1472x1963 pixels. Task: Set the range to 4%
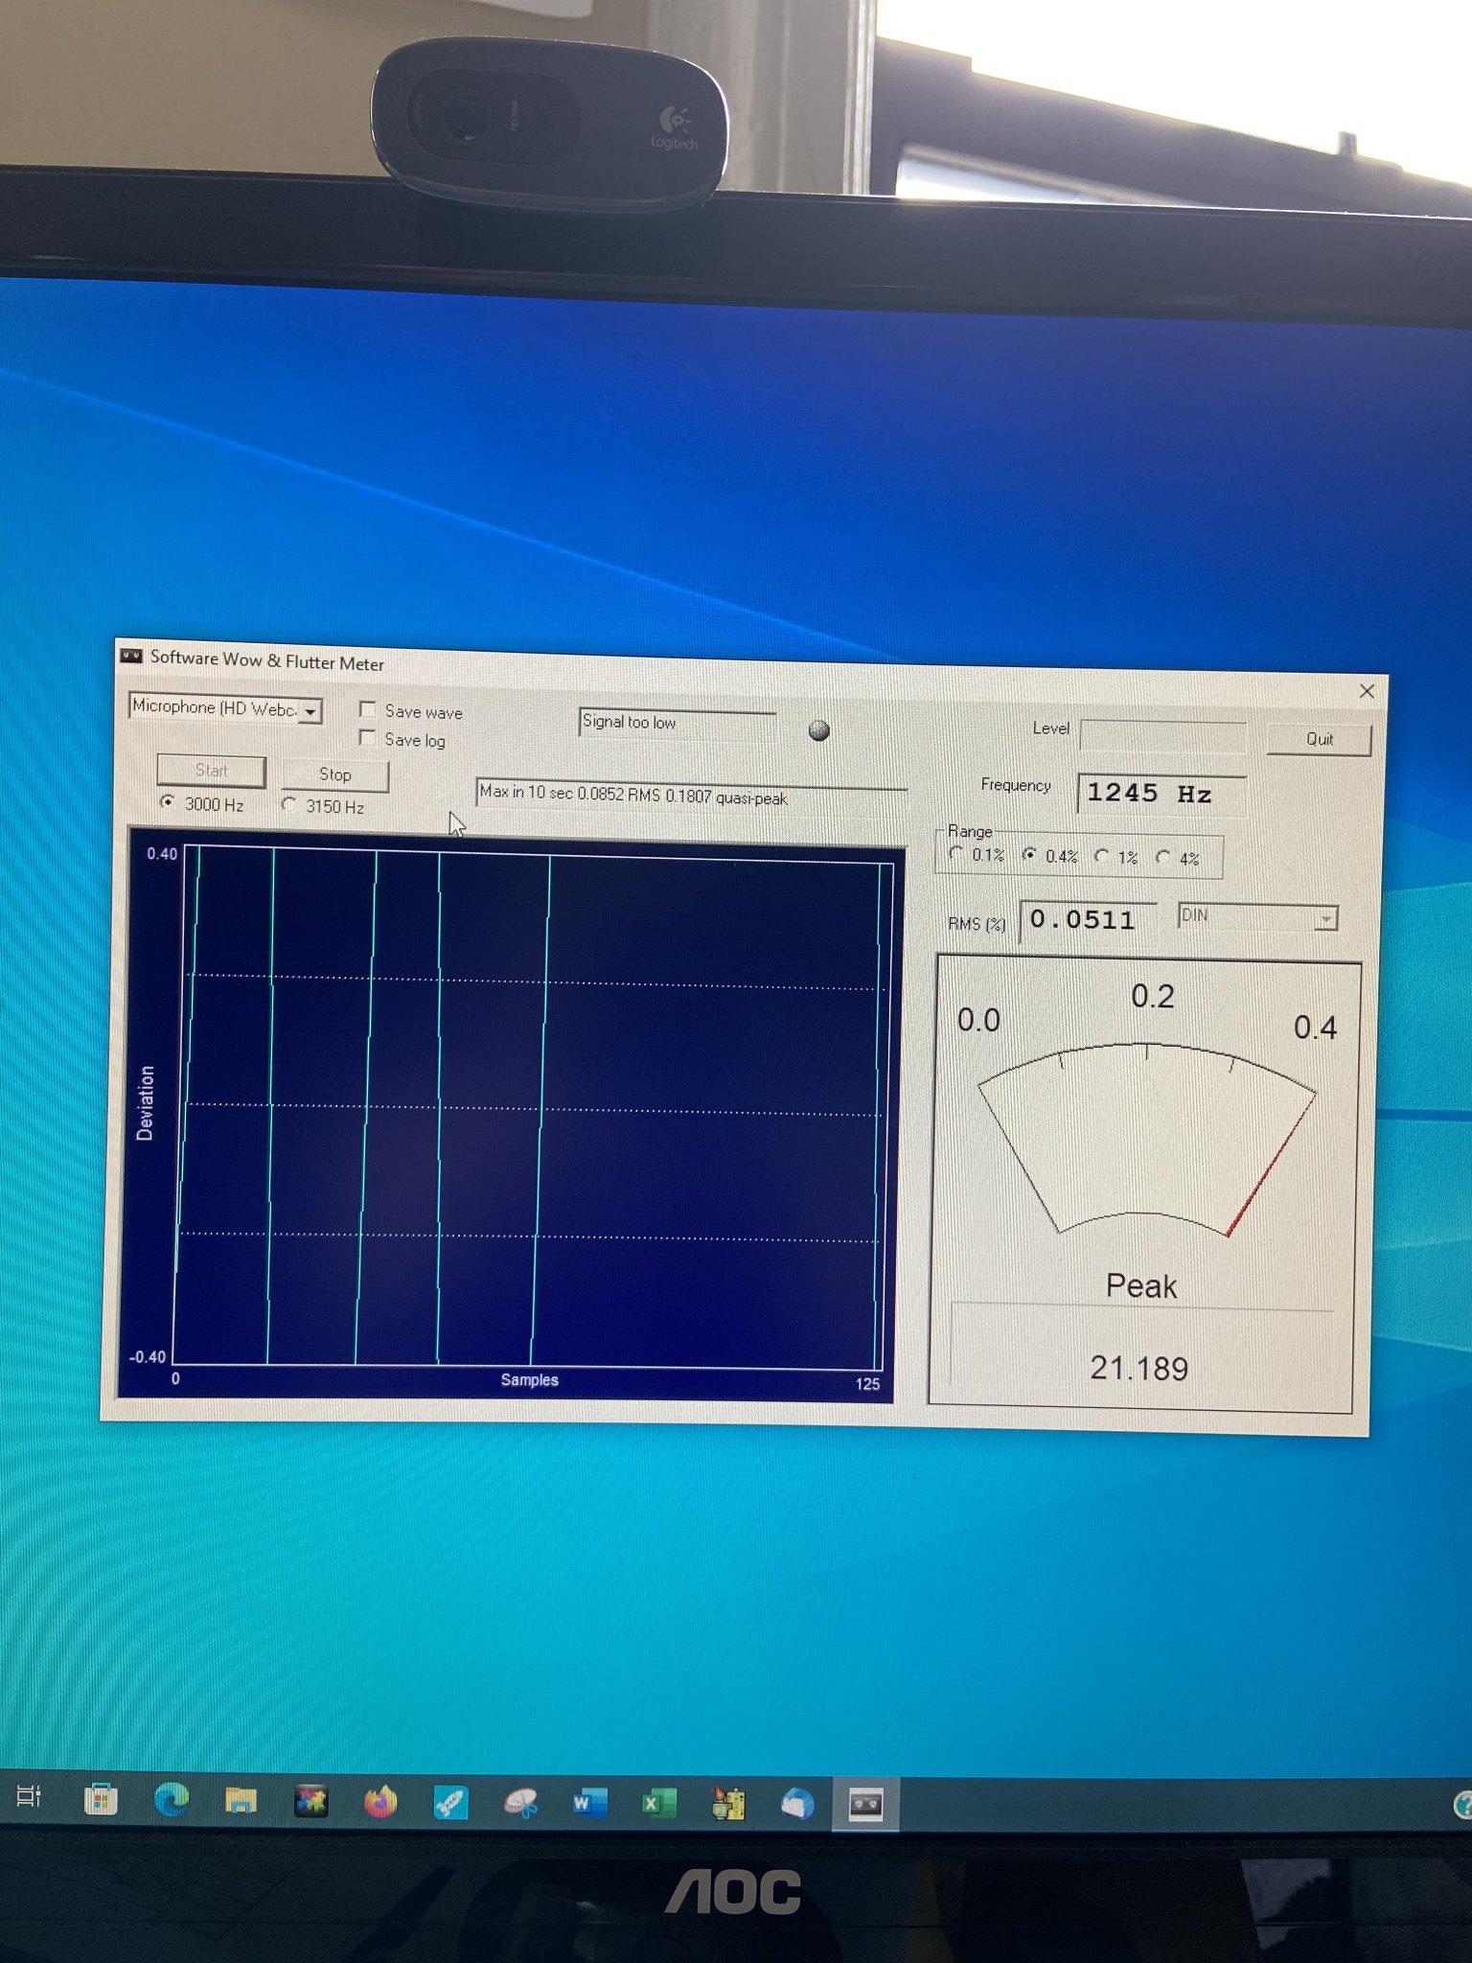1163,857
